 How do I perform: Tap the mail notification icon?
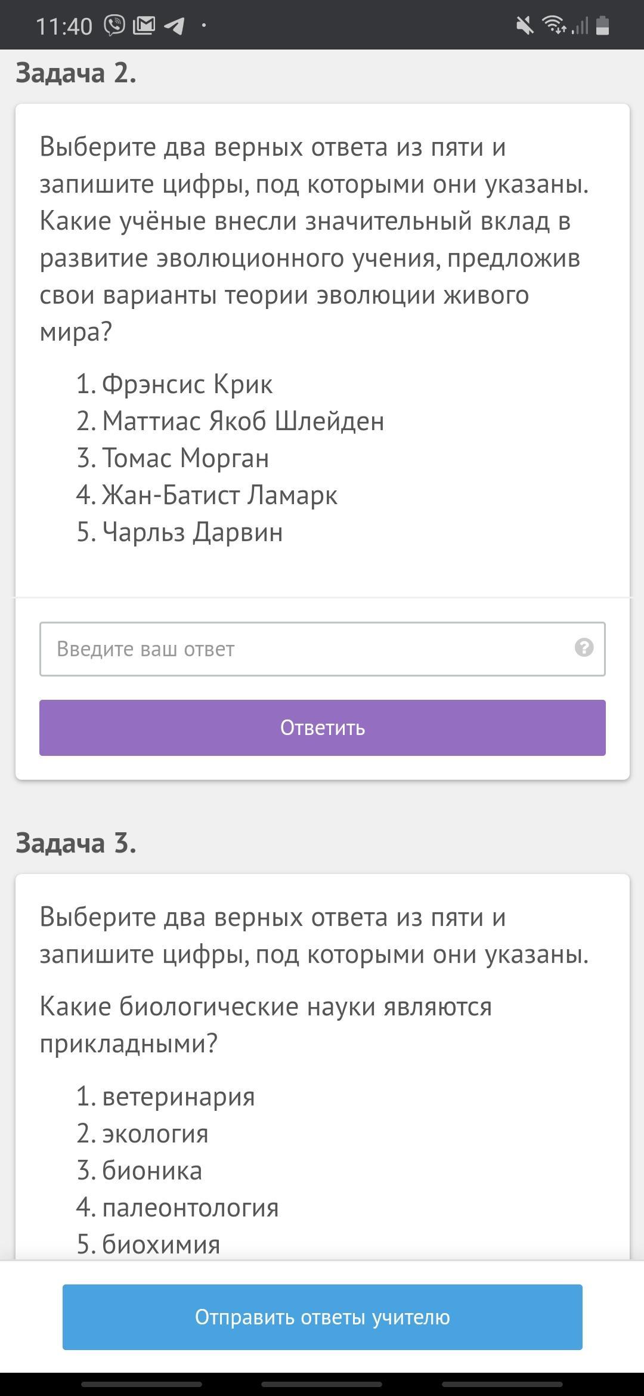point(144,26)
